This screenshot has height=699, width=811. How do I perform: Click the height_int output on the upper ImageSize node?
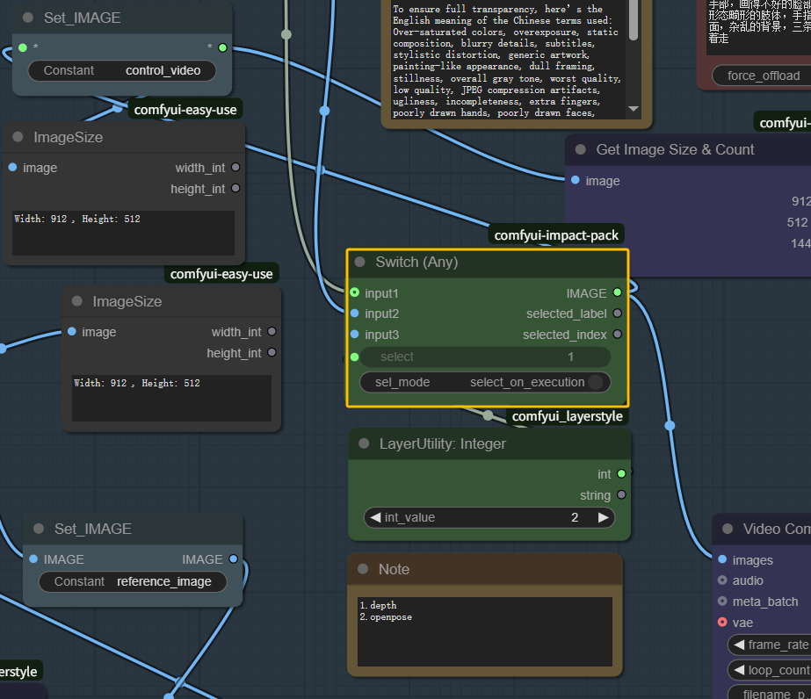coord(235,188)
